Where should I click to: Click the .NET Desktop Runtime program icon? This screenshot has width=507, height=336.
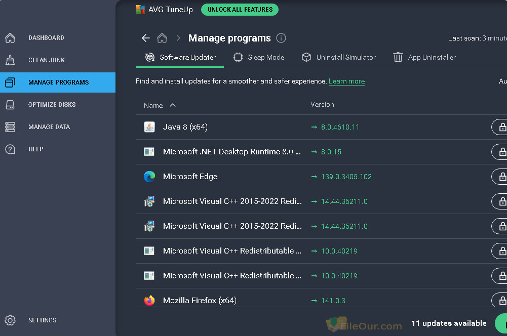149,152
